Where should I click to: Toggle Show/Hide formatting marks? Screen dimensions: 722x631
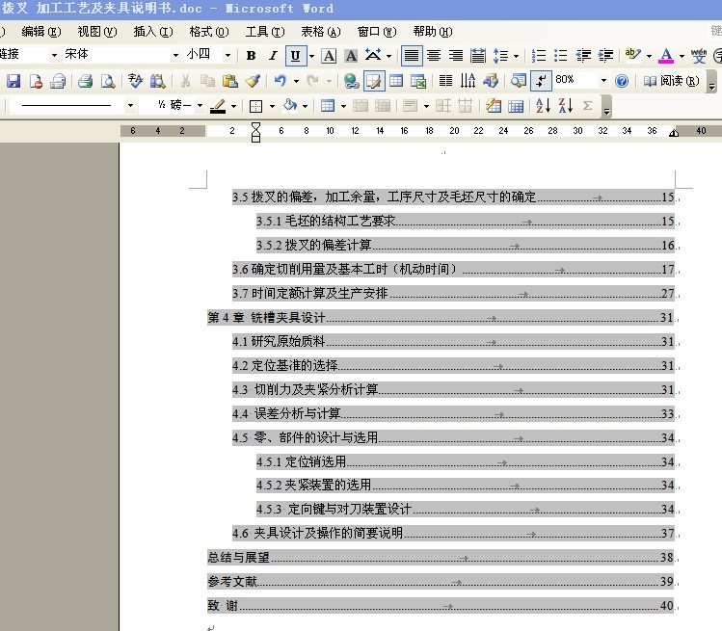coord(541,81)
